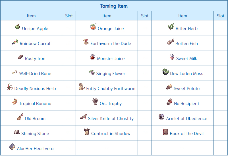Viewport: 228px width, 156px height.
Task: Click the Taming Item table header
Action: click(x=114, y=6)
